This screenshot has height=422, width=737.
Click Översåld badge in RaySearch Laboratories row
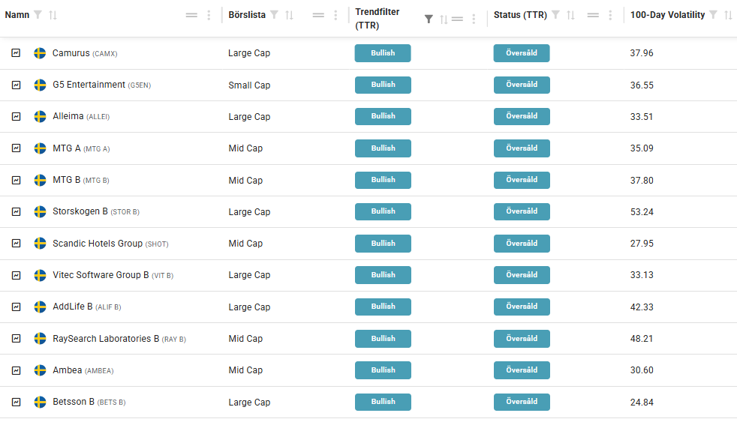click(x=522, y=339)
